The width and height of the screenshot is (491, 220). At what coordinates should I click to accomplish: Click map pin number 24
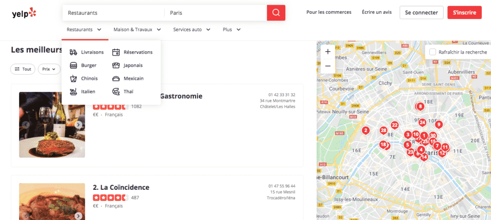click(422, 122)
